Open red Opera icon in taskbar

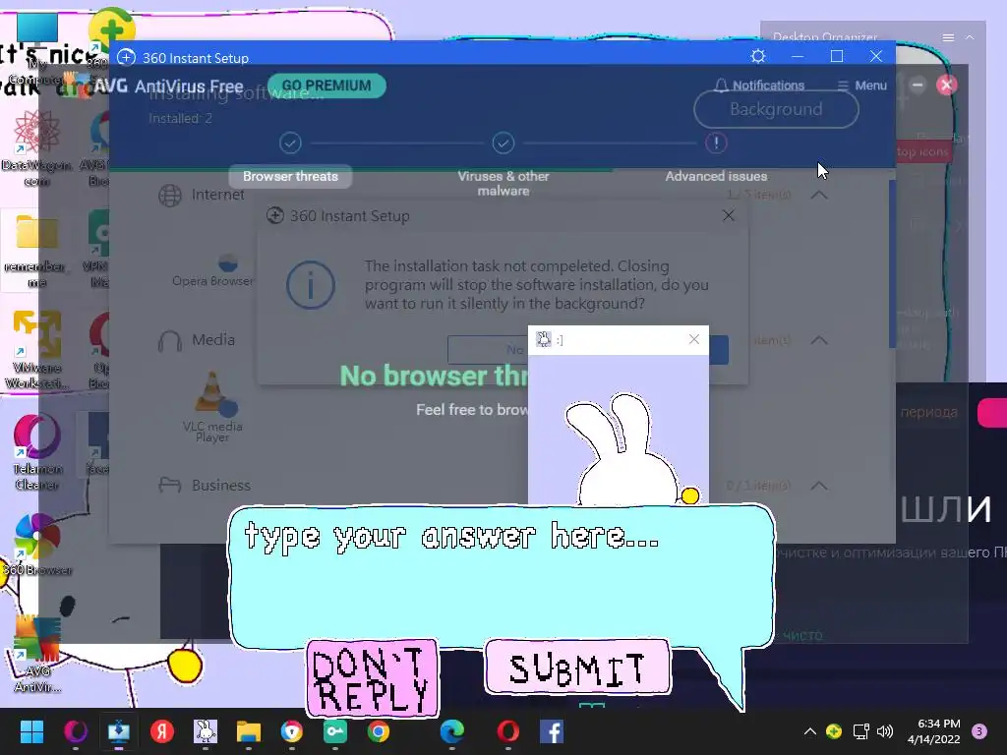(508, 731)
